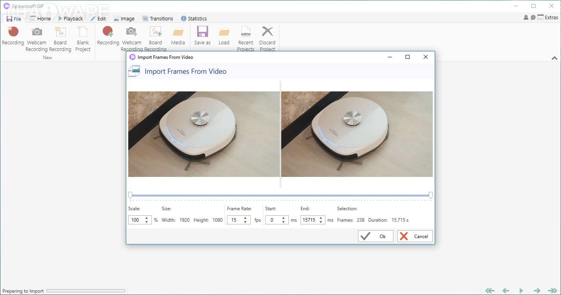Viewport: 561px width, 295px height.
Task: Create a Blank Project
Action: point(83,39)
